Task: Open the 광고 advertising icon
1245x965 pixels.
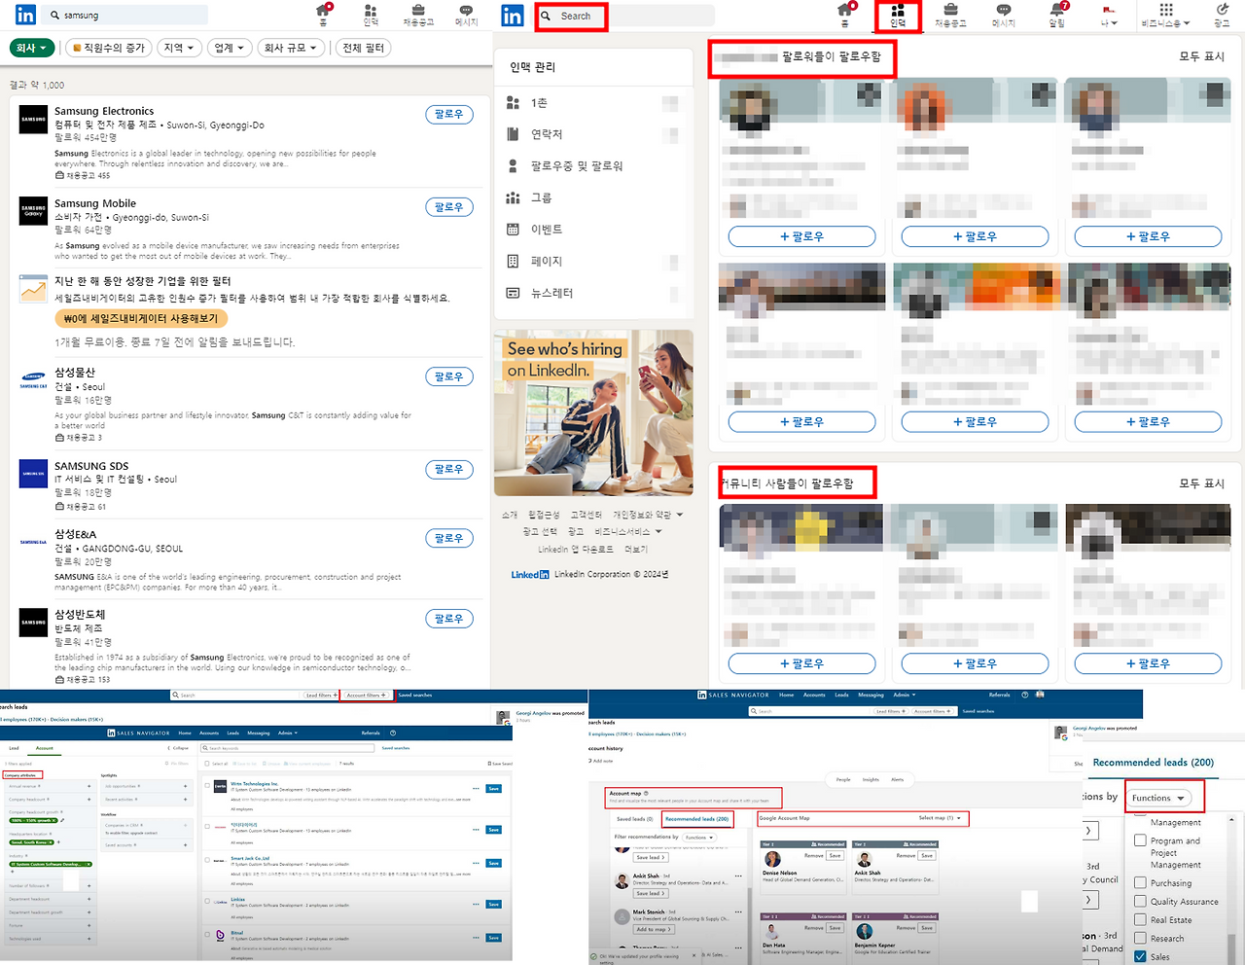Action: (1222, 15)
